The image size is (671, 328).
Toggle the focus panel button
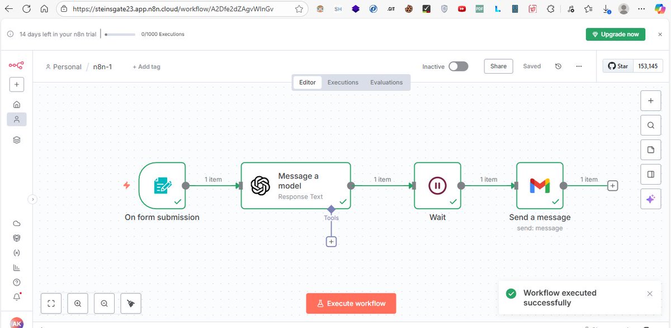pos(650,174)
